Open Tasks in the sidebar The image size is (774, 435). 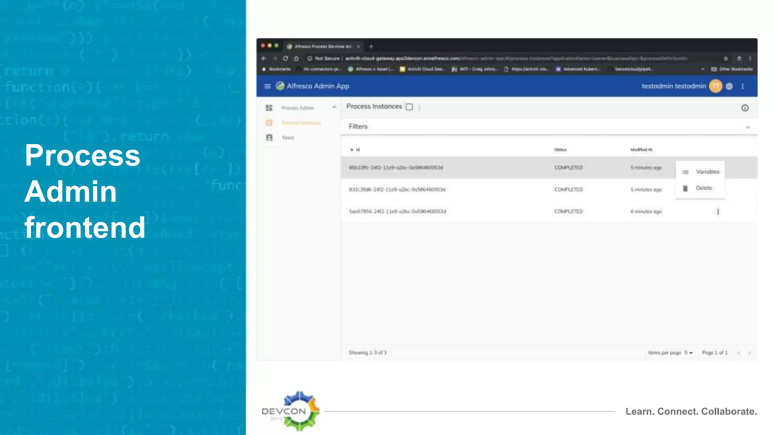(x=288, y=138)
